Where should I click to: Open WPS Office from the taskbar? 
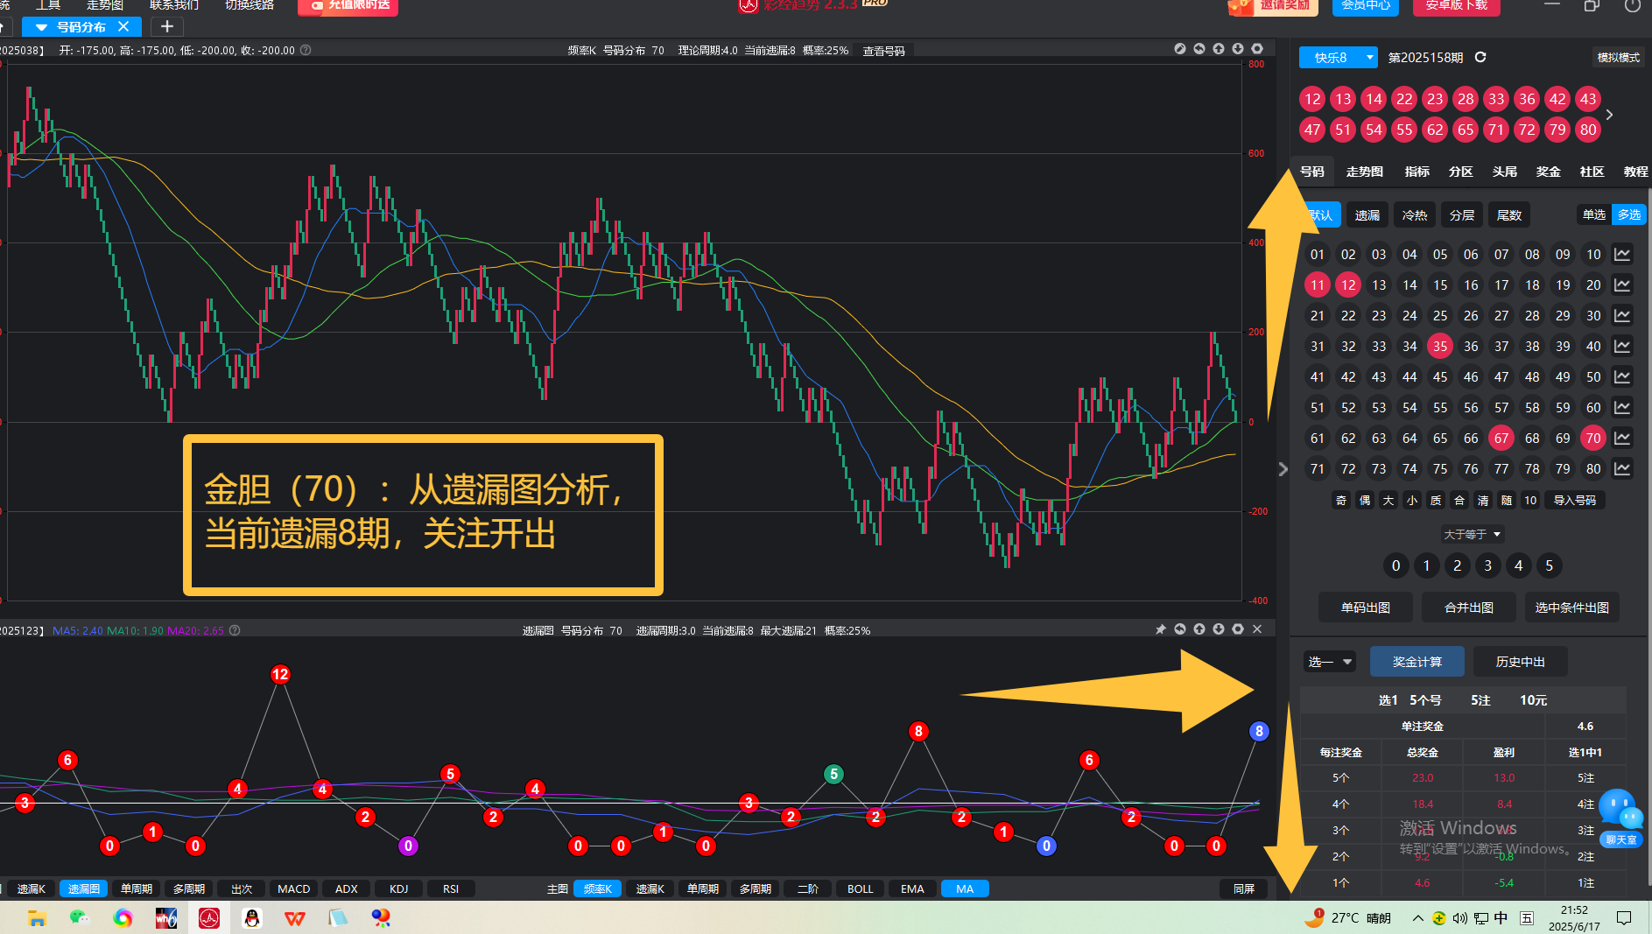[295, 917]
